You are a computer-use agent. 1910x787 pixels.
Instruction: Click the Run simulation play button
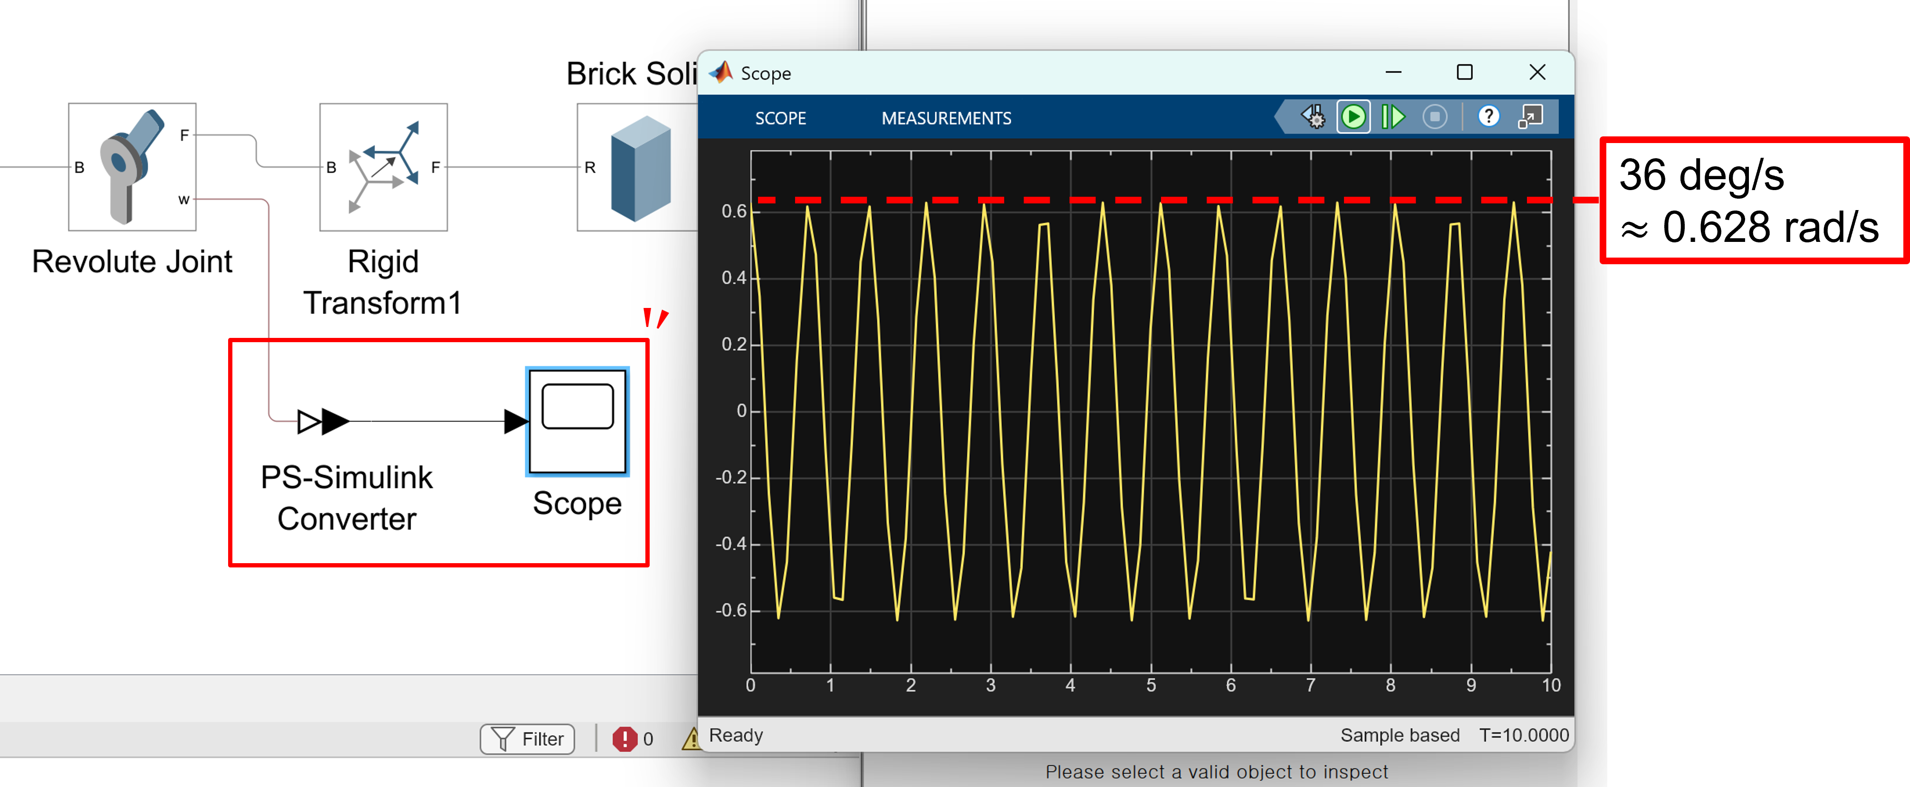pyautogui.click(x=1353, y=117)
